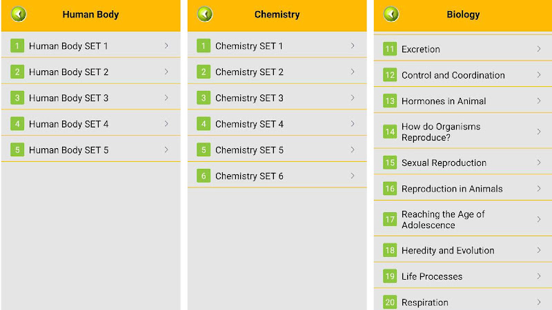Tap the back arrow in Biology header
This screenshot has width=552, height=310.
click(391, 14)
